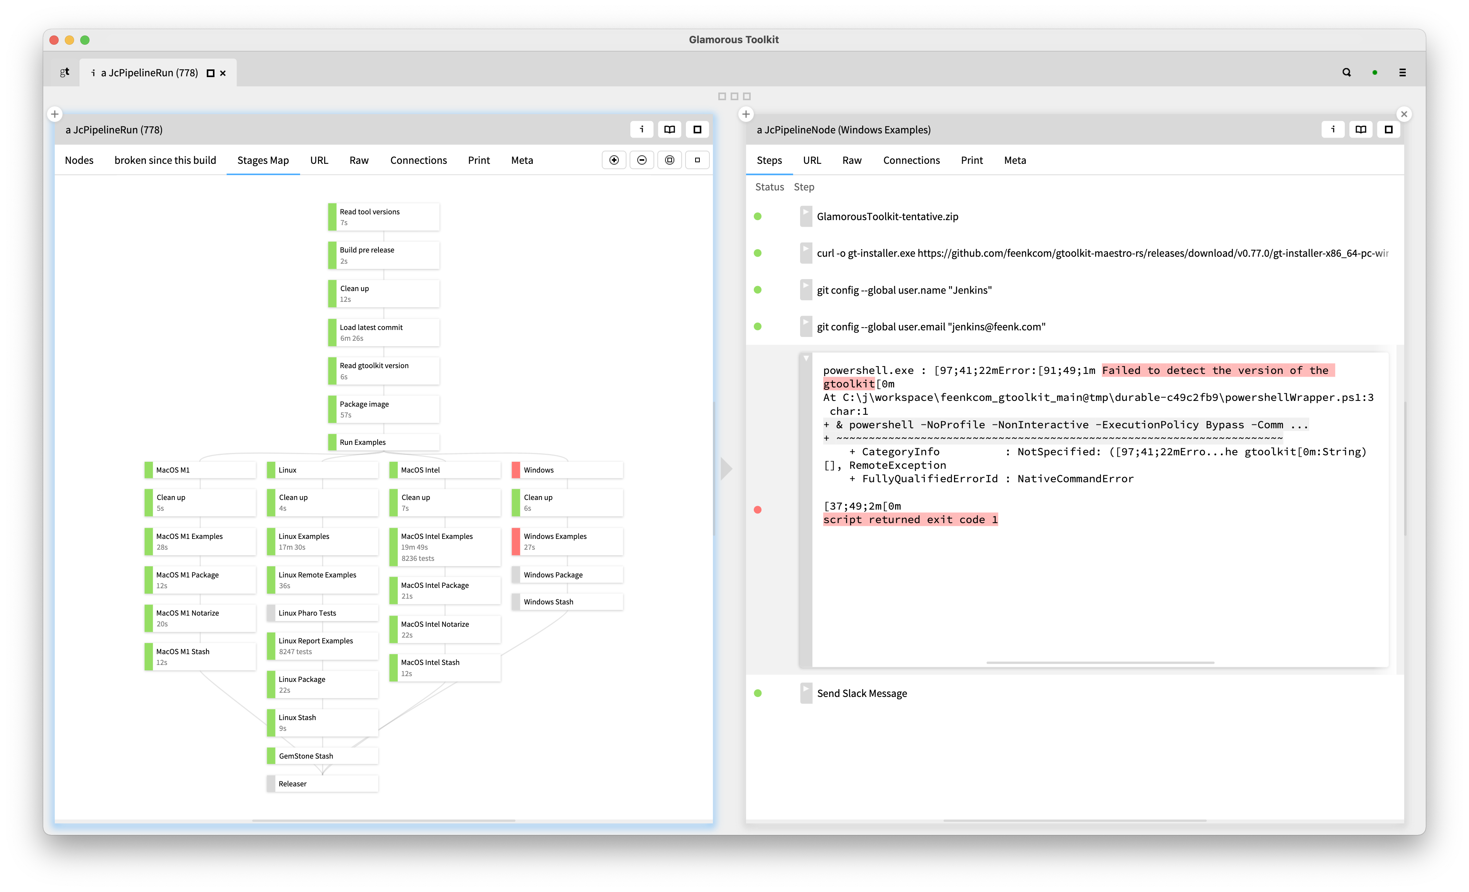Maximize the JcPipelineNode pane with square icon
The image size is (1469, 892).
tap(1388, 129)
